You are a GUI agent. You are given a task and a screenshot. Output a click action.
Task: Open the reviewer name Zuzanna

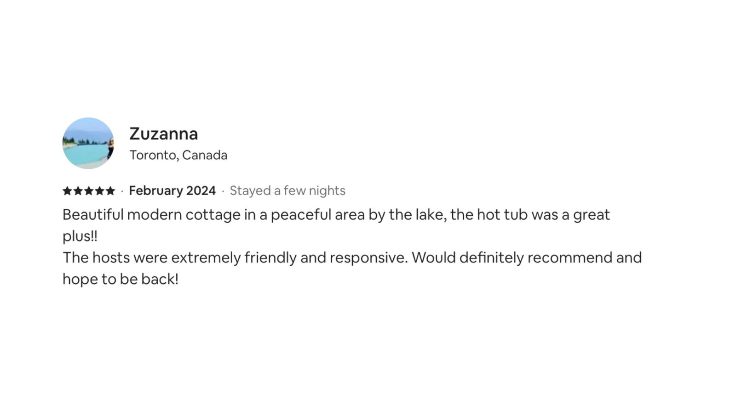coord(163,134)
